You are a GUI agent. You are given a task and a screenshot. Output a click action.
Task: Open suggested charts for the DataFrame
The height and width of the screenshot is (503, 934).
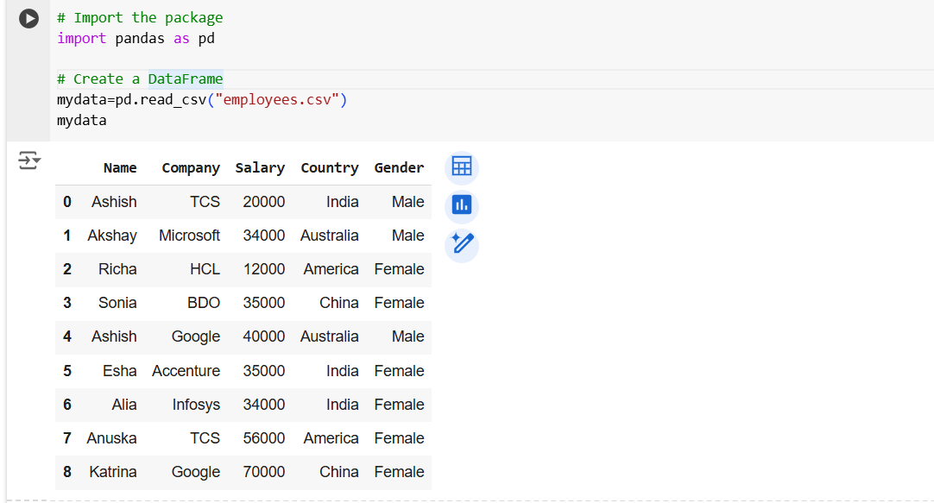[462, 205]
